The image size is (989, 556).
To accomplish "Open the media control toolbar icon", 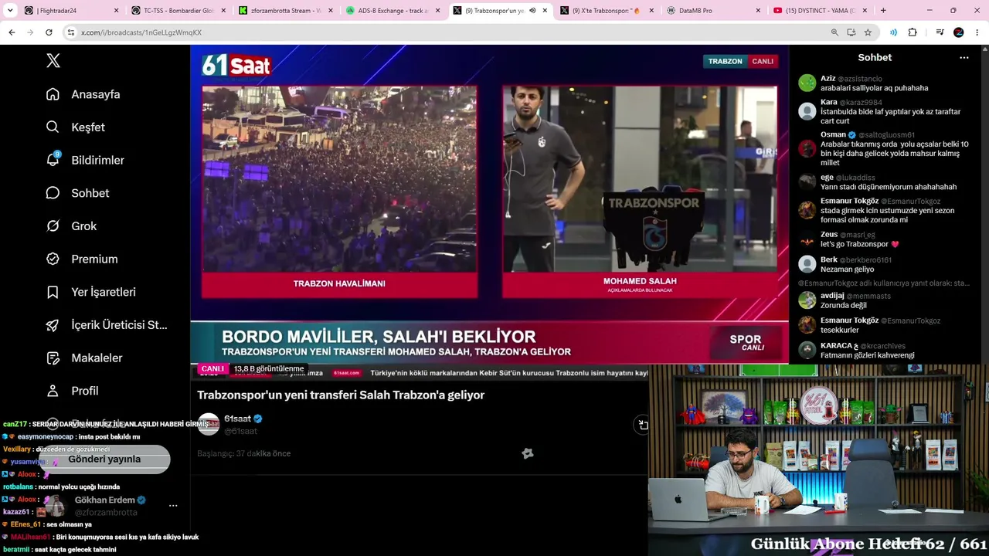I will coord(940,32).
